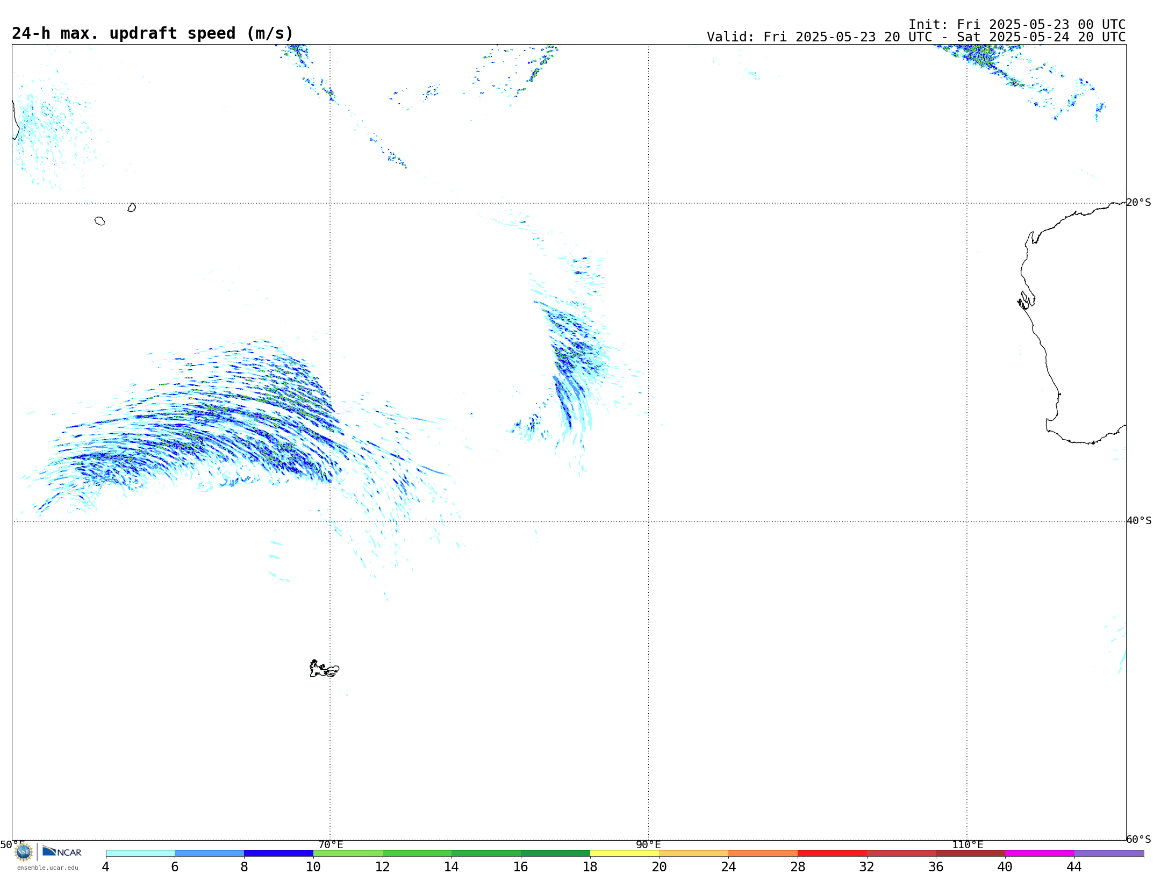
Task: Click the 70°E longitude label
Action: pyautogui.click(x=331, y=844)
